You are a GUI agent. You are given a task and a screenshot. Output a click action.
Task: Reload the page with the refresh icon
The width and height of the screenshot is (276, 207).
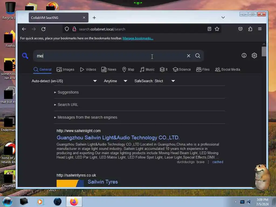click(x=43, y=29)
